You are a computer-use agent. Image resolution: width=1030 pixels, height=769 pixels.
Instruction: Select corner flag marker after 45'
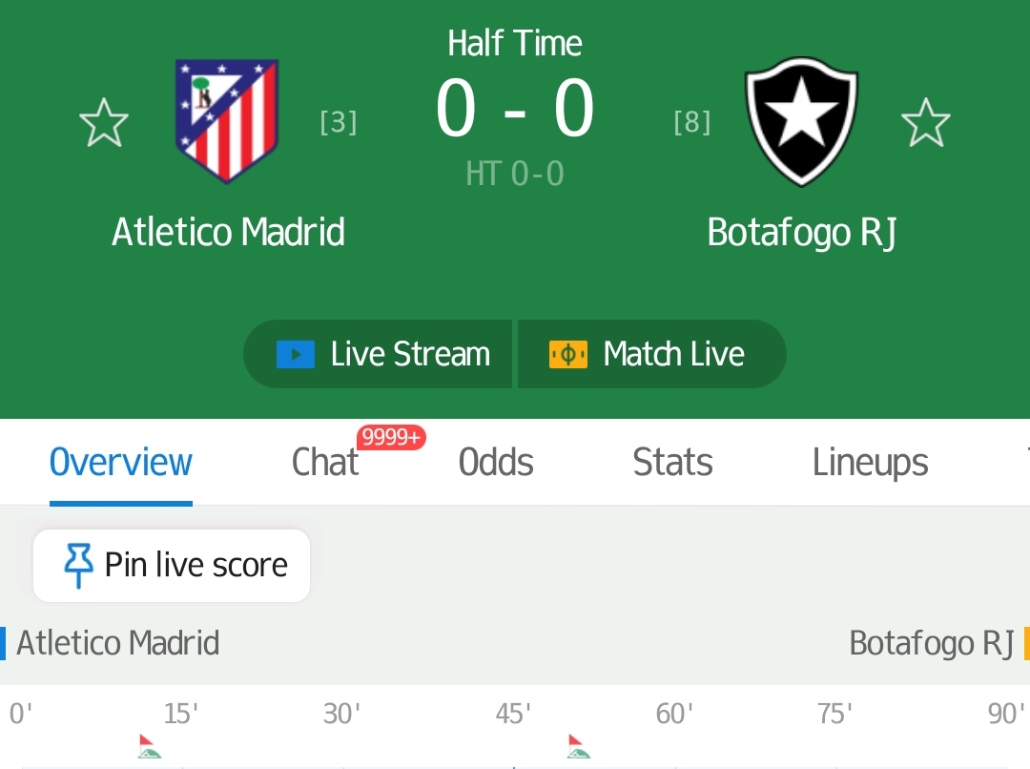click(x=579, y=747)
